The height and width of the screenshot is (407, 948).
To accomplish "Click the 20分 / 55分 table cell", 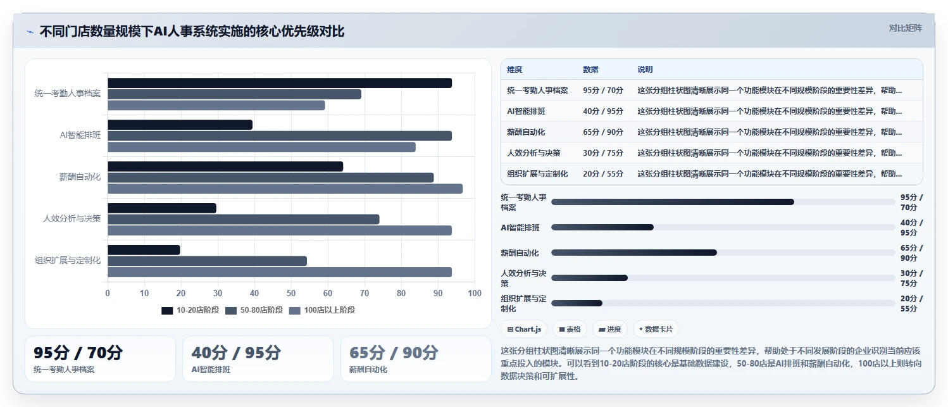I will (603, 174).
